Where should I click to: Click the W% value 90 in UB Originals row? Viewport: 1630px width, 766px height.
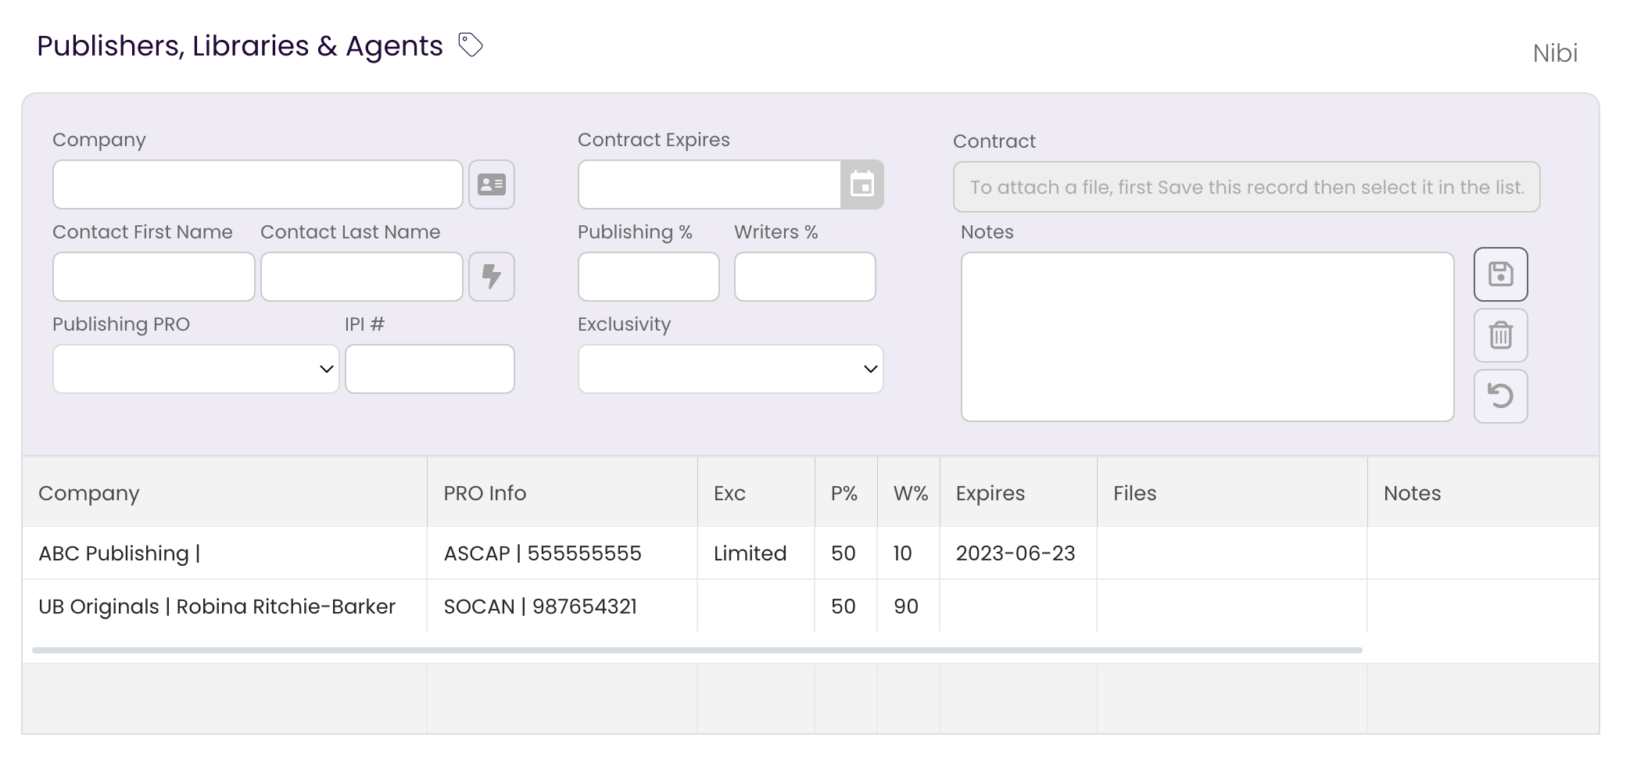[908, 607]
